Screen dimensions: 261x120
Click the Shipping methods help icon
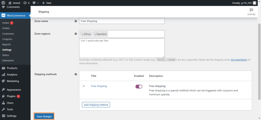(76, 74)
